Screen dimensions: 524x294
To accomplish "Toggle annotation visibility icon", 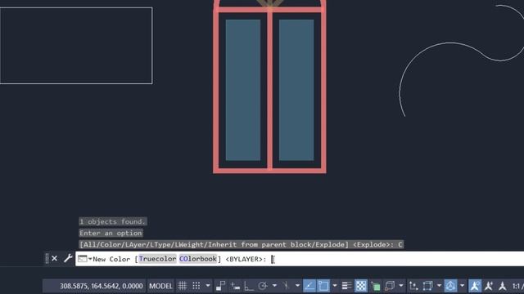I will coord(475,286).
